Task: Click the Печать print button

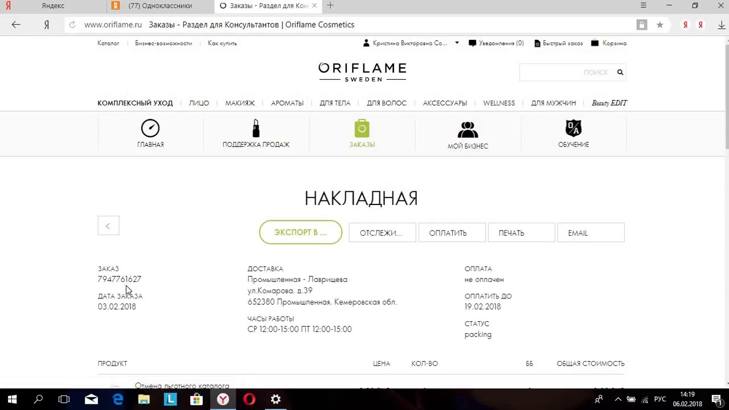Action: (x=521, y=233)
